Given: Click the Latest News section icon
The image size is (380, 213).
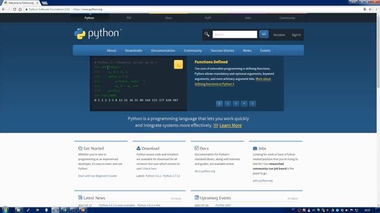Looking at the screenshot, I should (80, 198).
